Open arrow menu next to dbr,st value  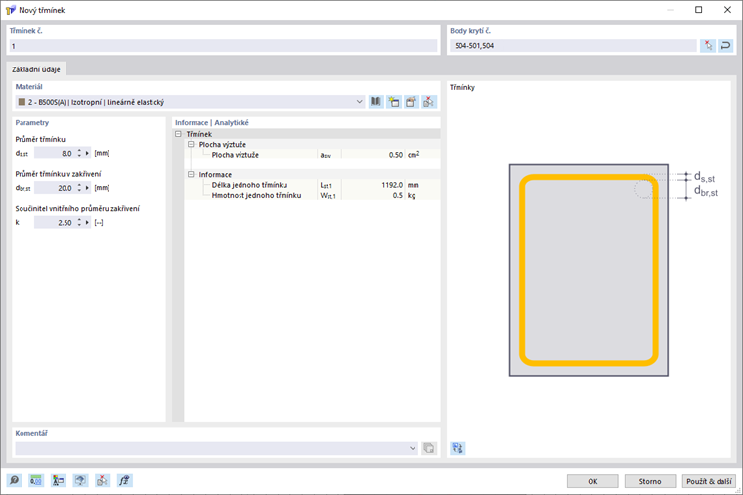point(87,188)
